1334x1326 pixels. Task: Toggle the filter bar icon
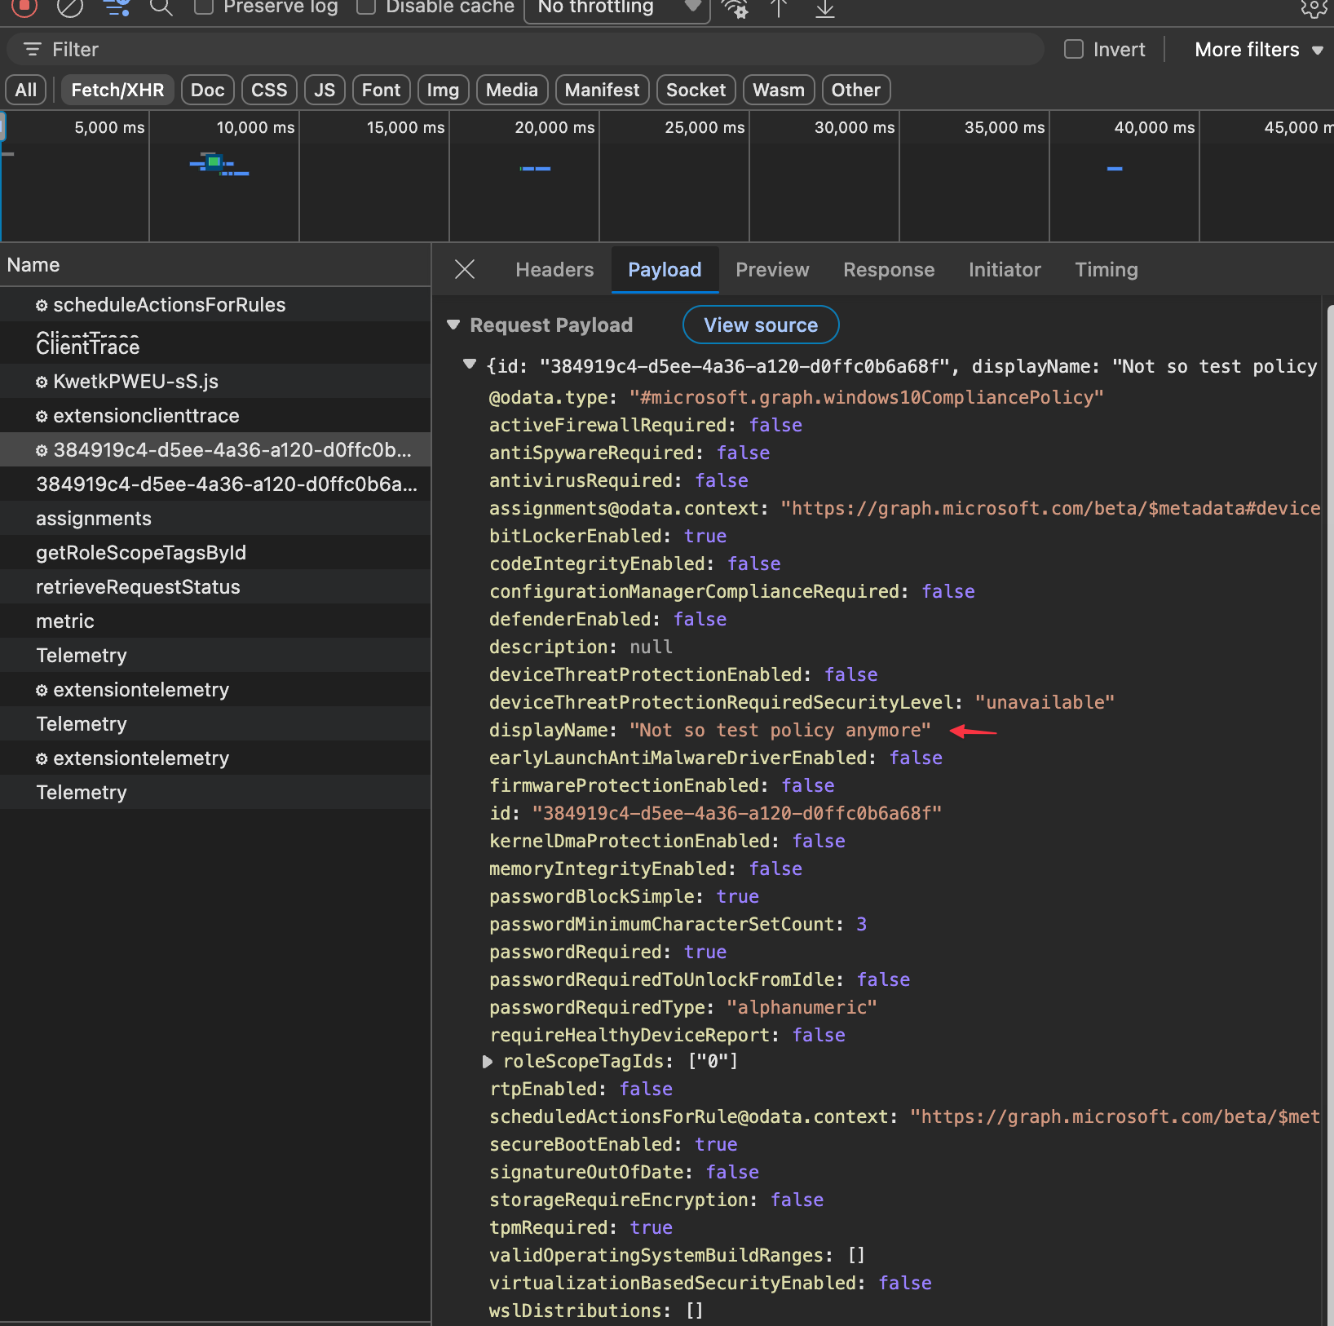116,7
